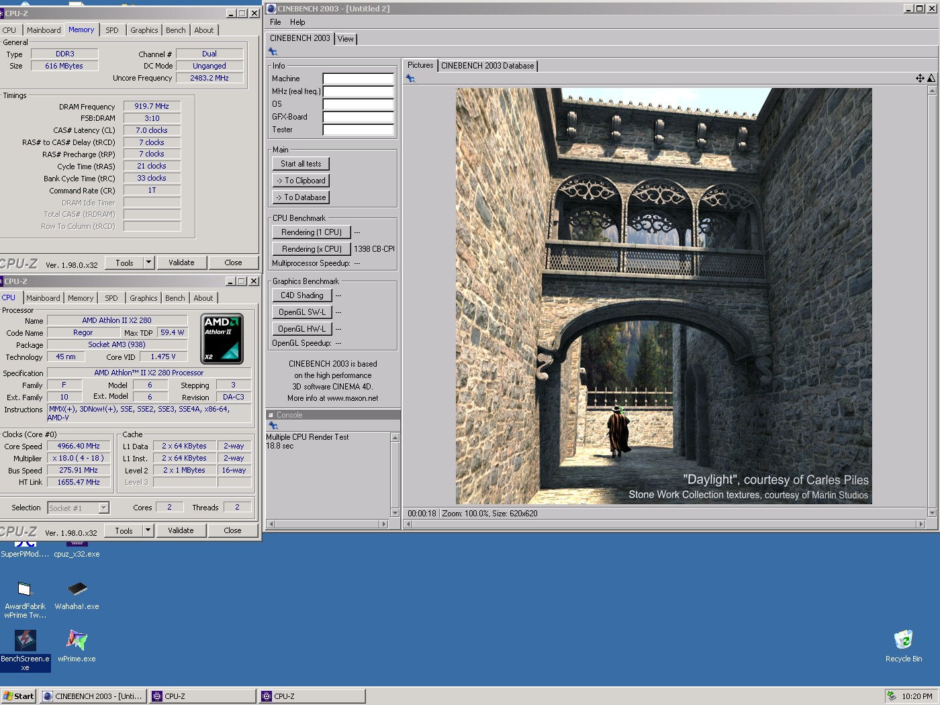Click the picture viewer vertical scrollbar down arrow

click(x=932, y=513)
